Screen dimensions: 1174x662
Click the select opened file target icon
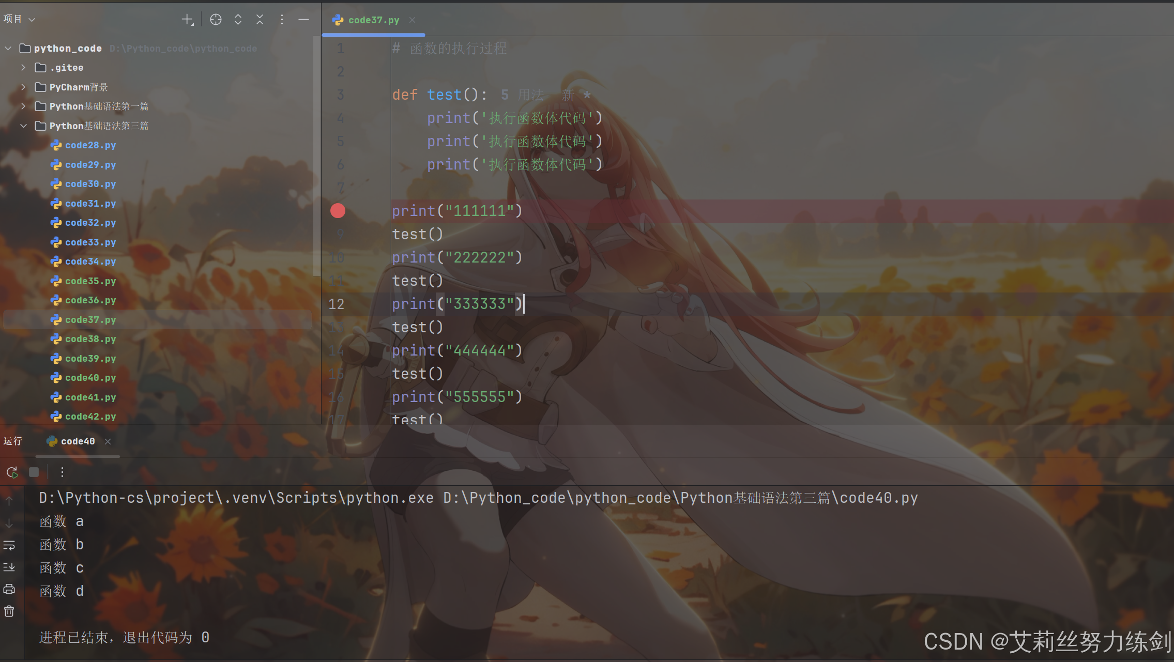point(216,20)
